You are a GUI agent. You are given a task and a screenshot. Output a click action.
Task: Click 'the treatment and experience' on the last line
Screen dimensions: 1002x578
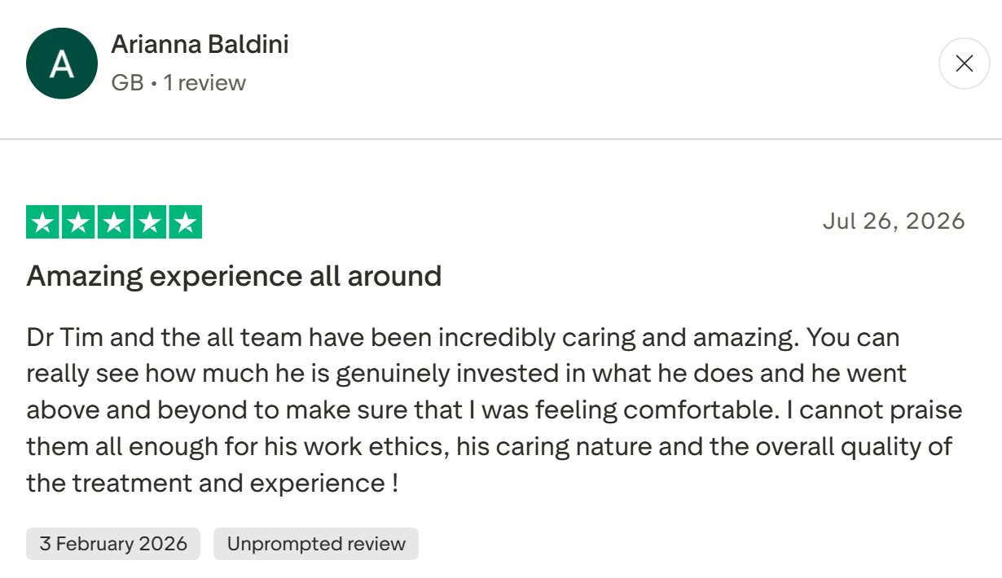pos(204,484)
